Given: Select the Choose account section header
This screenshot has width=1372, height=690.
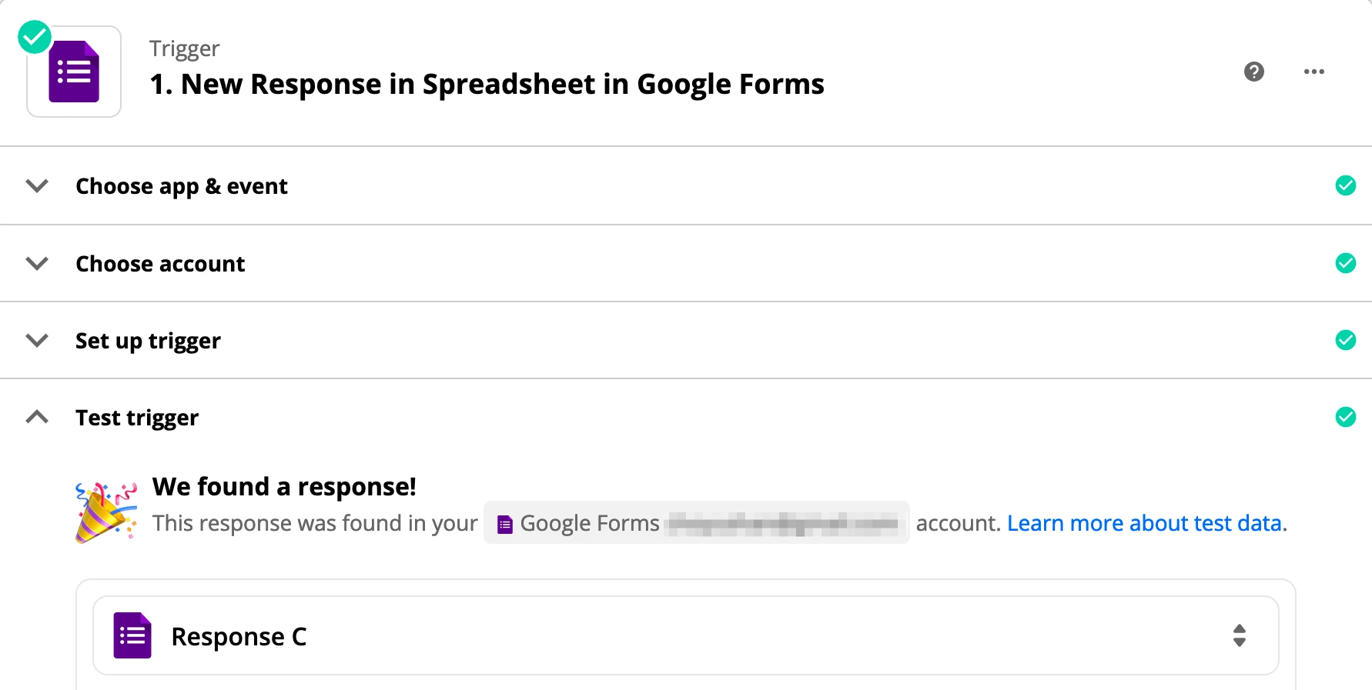Looking at the screenshot, I should tap(686, 263).
